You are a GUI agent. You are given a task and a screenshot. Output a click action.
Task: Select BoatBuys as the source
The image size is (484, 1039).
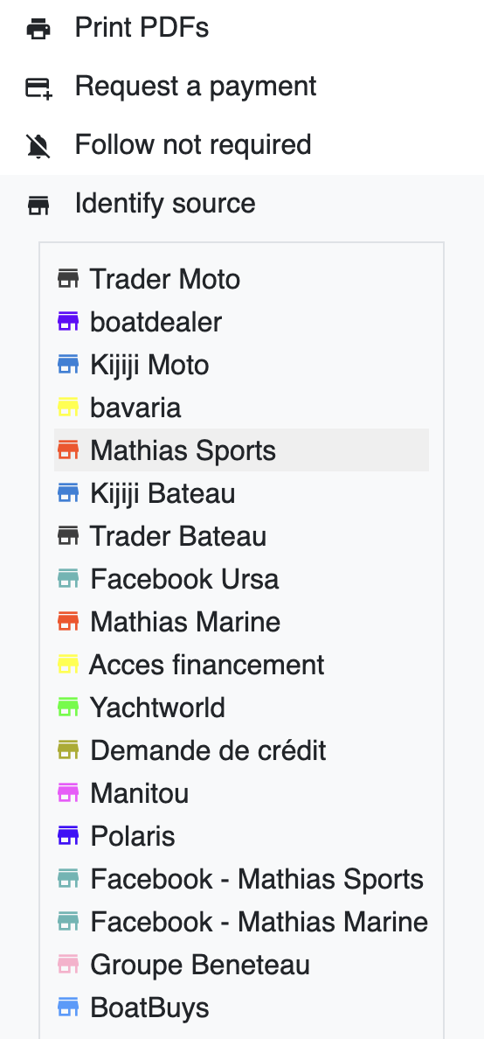(242, 1008)
